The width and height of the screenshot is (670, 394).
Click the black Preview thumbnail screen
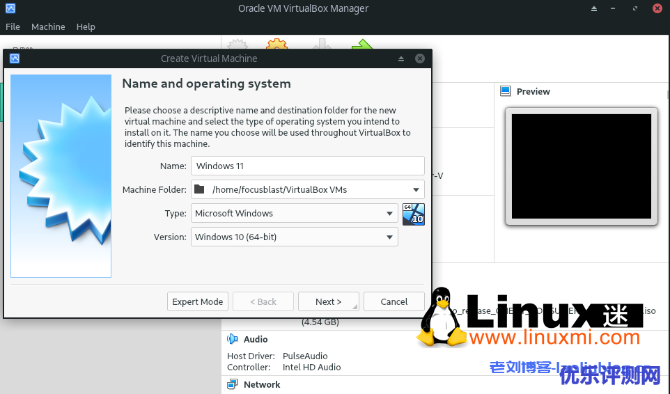pyautogui.click(x=581, y=166)
